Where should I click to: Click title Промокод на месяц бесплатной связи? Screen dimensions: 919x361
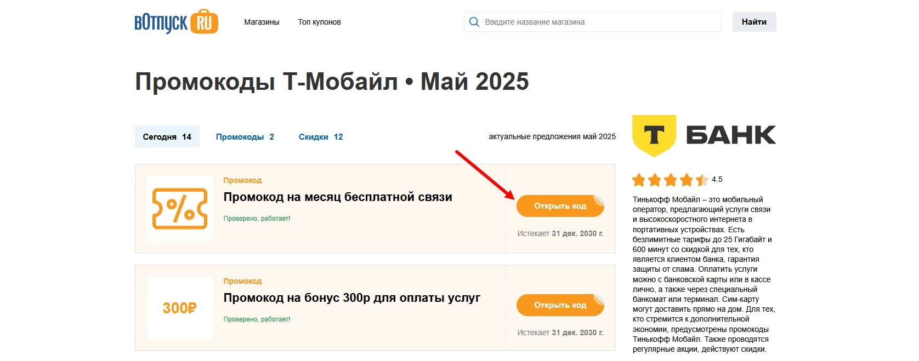tap(338, 197)
